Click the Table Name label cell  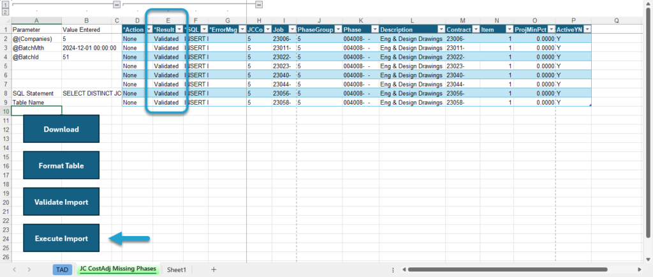coord(36,103)
